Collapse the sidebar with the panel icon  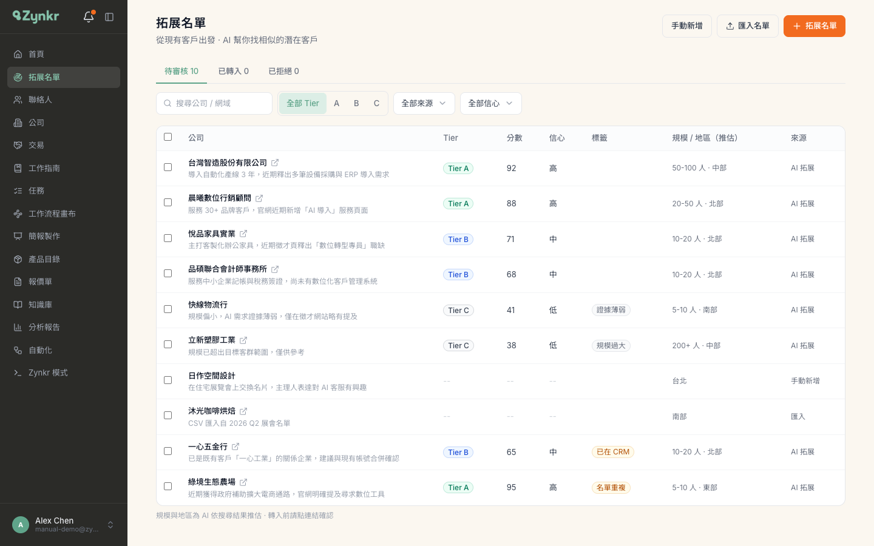tap(109, 17)
